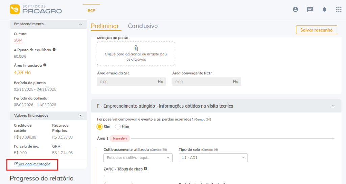The width and height of the screenshot is (346, 184).
Task: Open the Tipo do solo dropdown
Action: point(213,158)
